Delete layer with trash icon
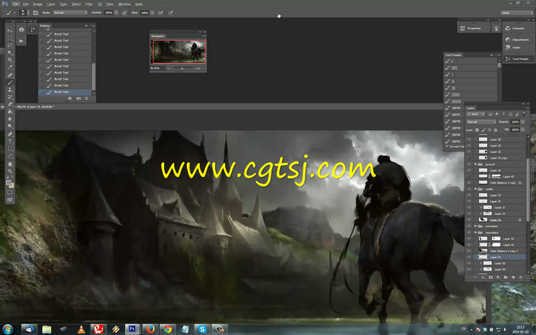The width and height of the screenshot is (536, 335). (x=521, y=277)
